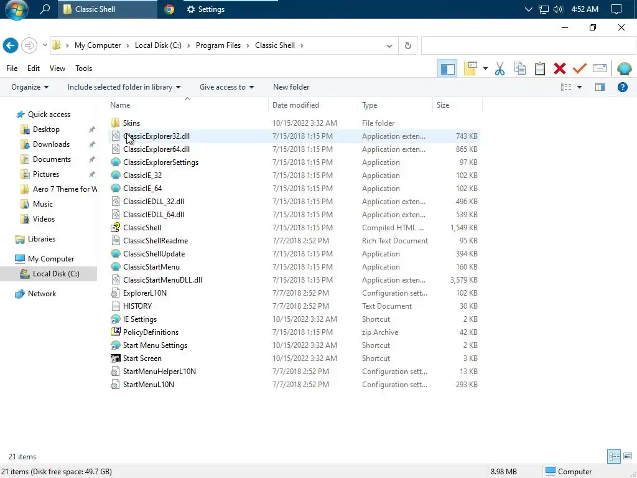Expand the arrow after Classic Shell breadcrumb
Image resolution: width=637 pixels, height=478 pixels.
302,45
